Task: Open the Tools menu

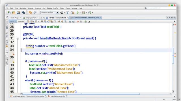Action: (x=68, y=8)
